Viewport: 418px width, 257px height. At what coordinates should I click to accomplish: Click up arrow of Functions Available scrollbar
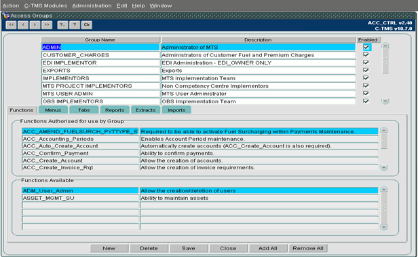384,190
